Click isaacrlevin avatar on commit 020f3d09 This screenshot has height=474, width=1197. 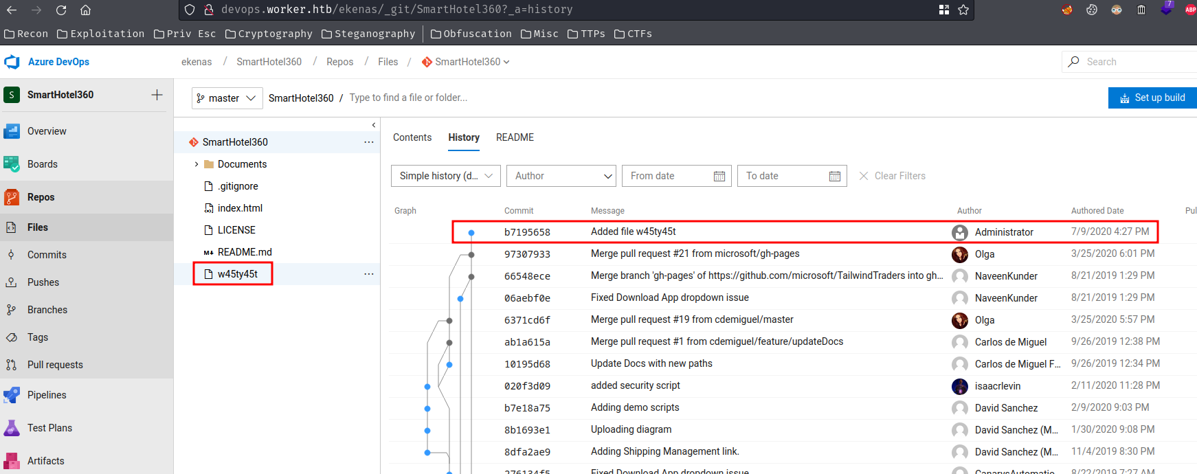pos(960,386)
